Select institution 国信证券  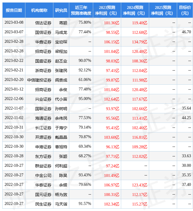coord(43,32)
